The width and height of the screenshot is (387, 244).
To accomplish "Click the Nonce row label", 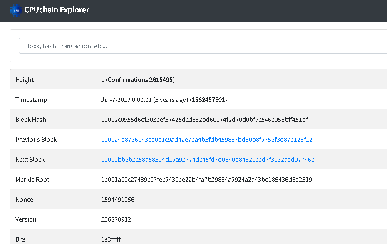I will tap(24, 200).
